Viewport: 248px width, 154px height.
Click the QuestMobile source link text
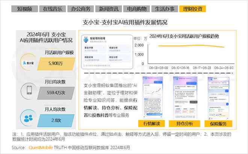41,148
